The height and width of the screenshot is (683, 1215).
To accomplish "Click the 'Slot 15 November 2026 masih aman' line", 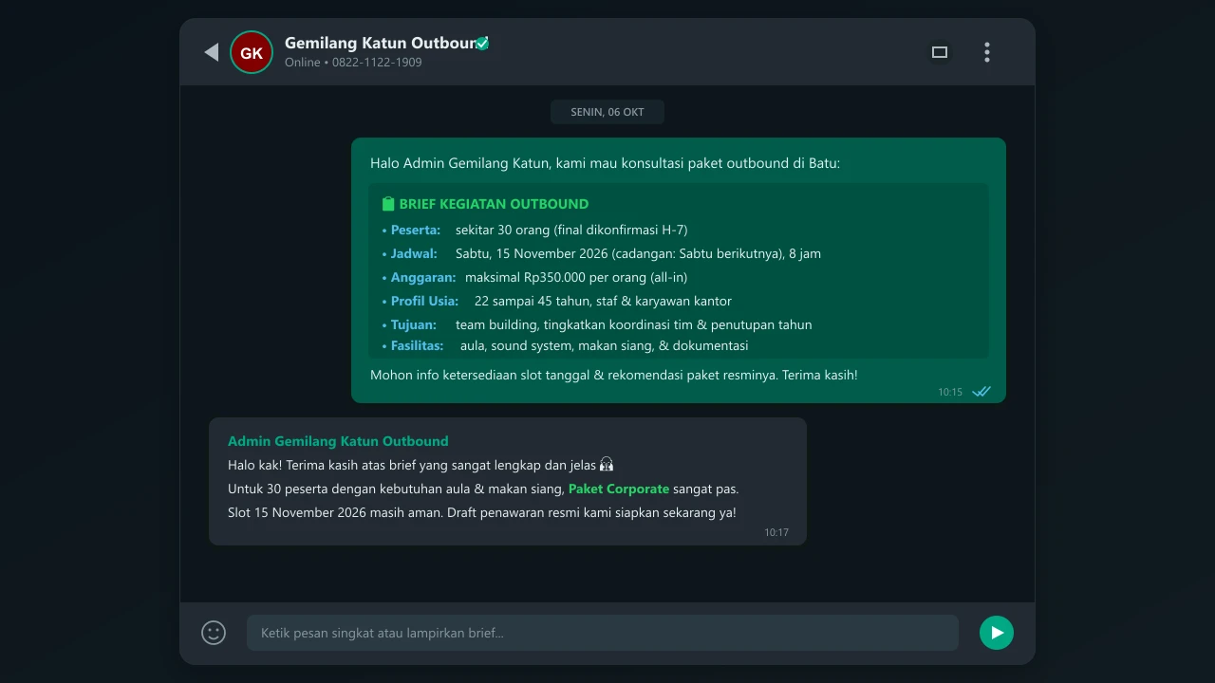I will click(482, 512).
